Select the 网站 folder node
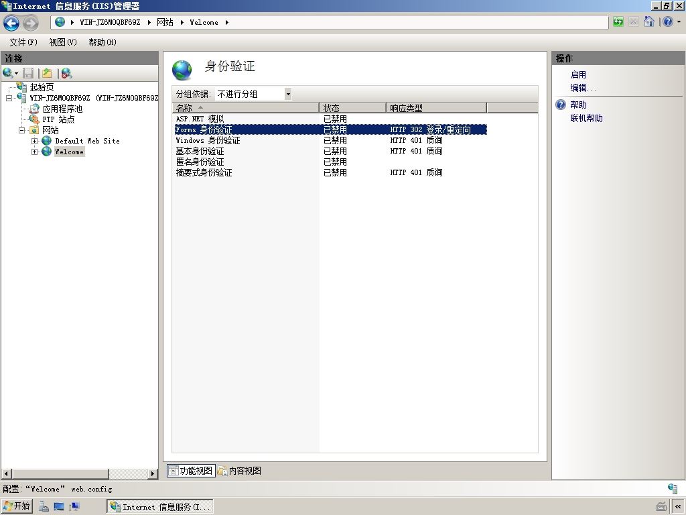 pyautogui.click(x=50, y=130)
